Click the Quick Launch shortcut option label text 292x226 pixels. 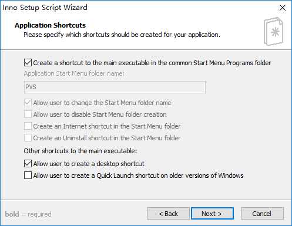(139, 176)
